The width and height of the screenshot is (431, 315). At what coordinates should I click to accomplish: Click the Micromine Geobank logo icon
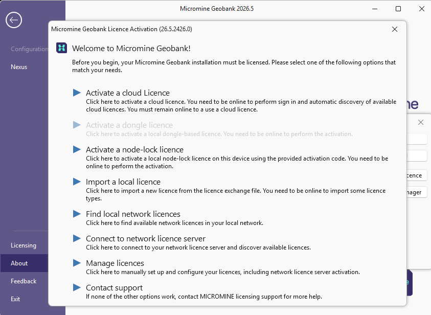pyautogui.click(x=61, y=48)
